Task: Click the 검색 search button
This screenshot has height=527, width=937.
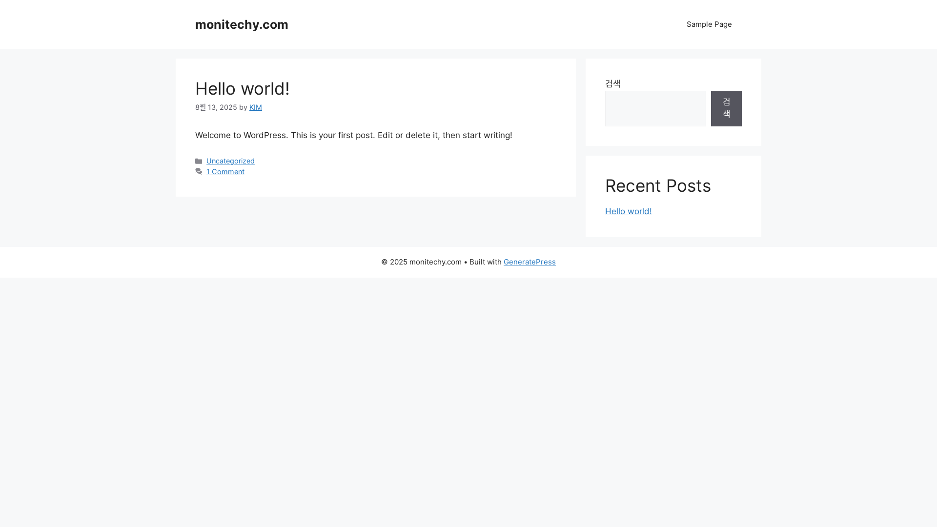Action: point(726,108)
